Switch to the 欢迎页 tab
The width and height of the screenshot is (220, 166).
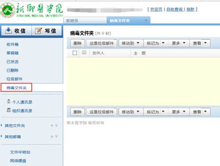coord(85,21)
